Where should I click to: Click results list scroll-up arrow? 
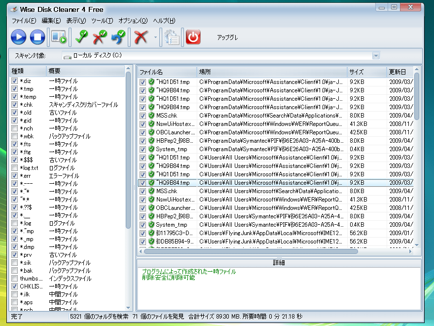(417, 69)
